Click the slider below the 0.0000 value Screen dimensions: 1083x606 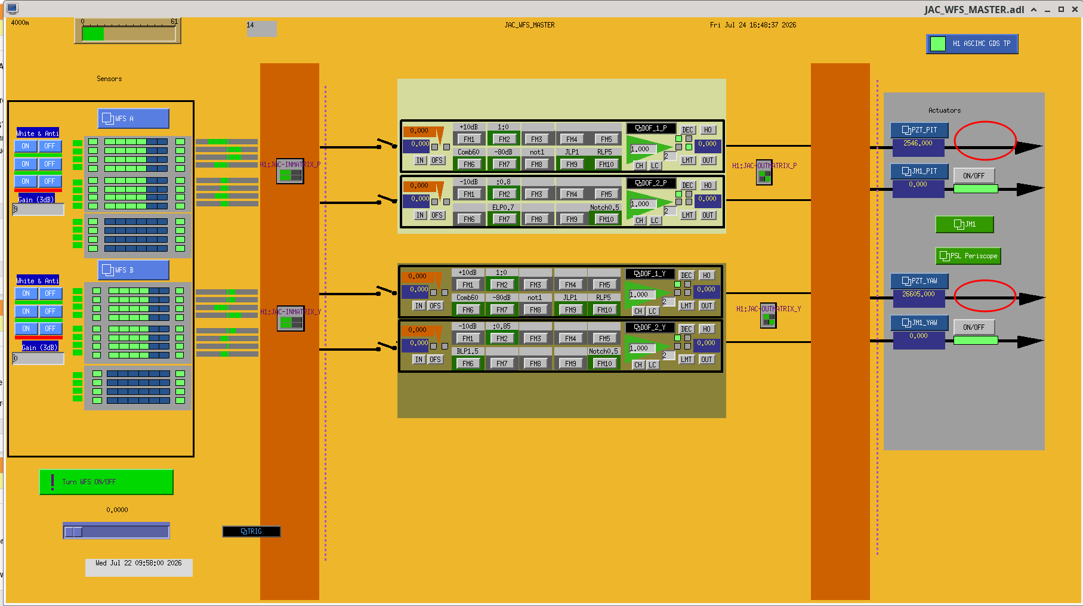(116, 531)
